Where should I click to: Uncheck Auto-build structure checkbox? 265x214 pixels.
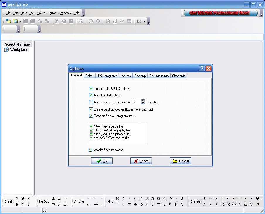click(91, 95)
